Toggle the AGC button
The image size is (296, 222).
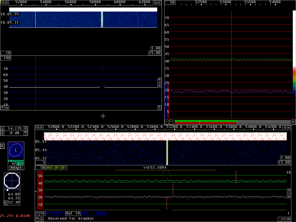coord(50,168)
